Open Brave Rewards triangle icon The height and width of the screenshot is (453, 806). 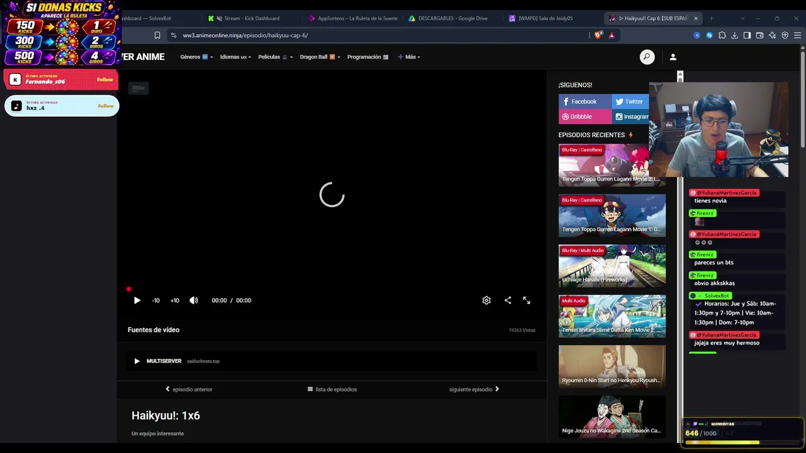[x=611, y=35]
